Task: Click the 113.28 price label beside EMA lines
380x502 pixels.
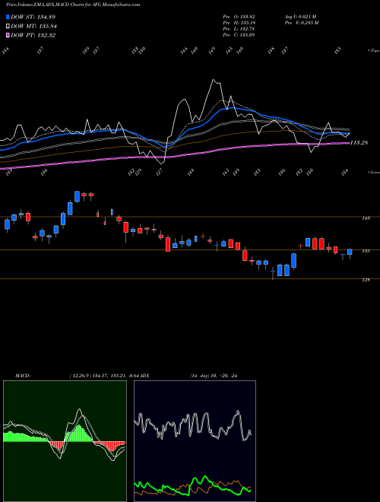Action: (359, 143)
